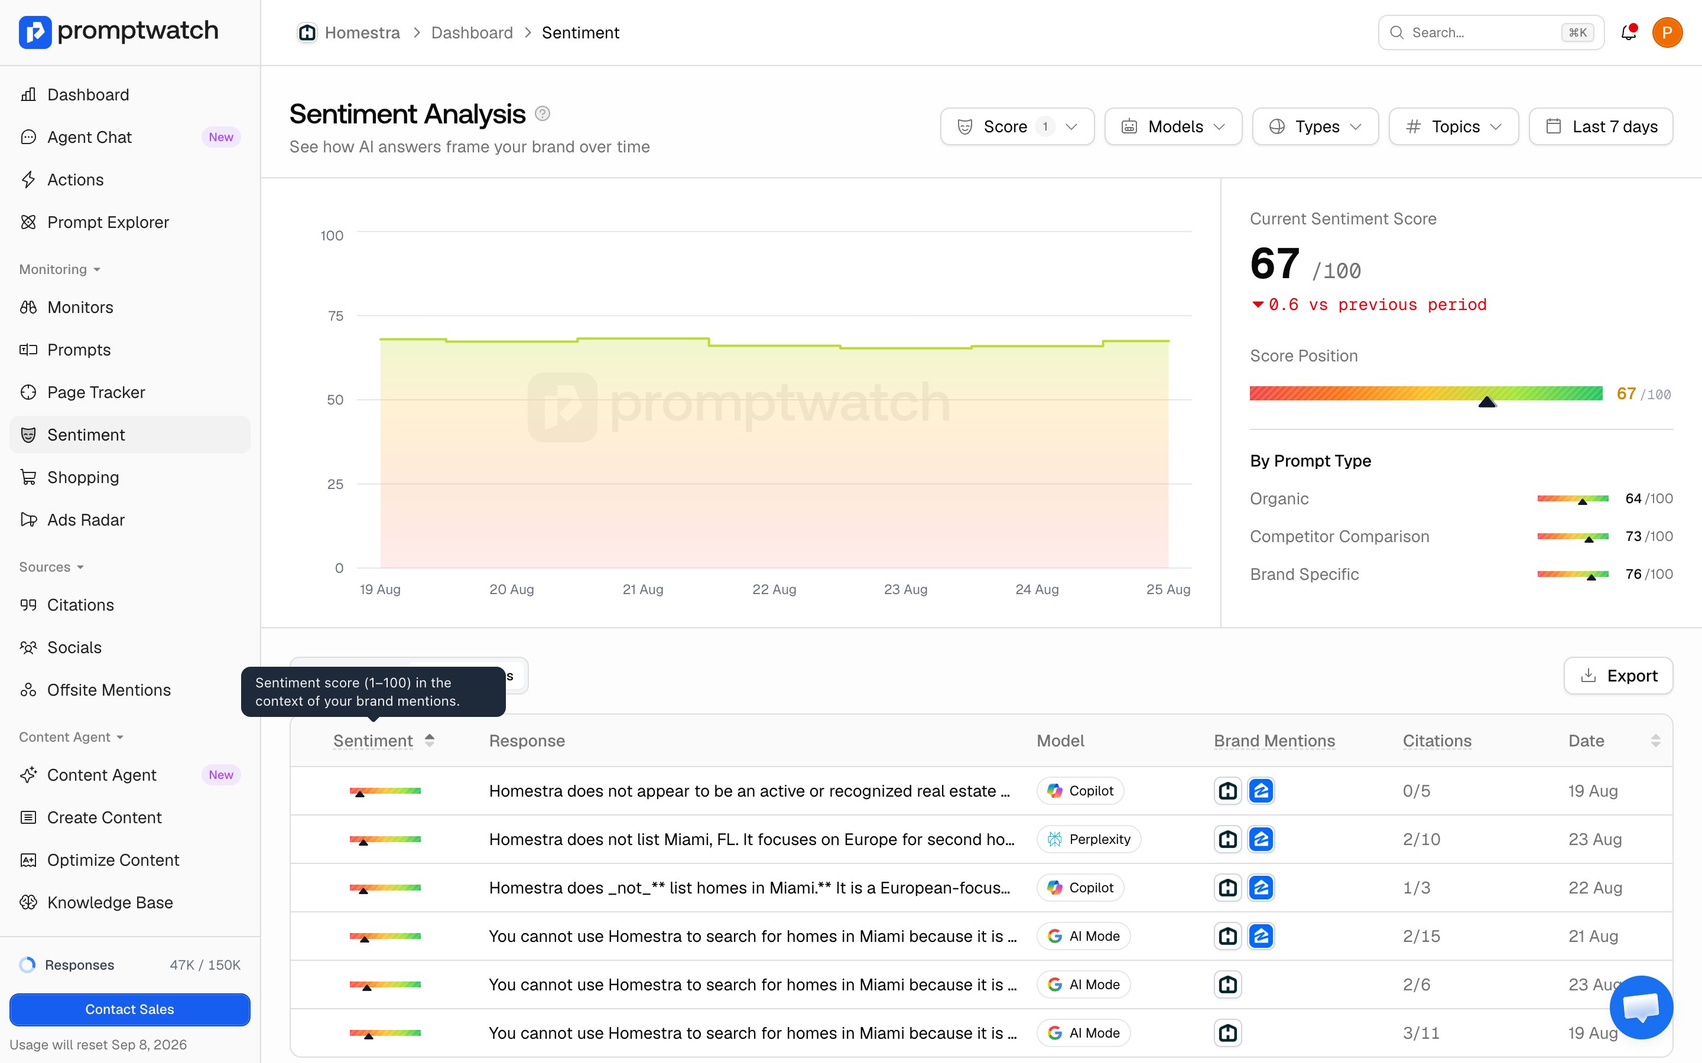Open the notifications bell

point(1628,32)
